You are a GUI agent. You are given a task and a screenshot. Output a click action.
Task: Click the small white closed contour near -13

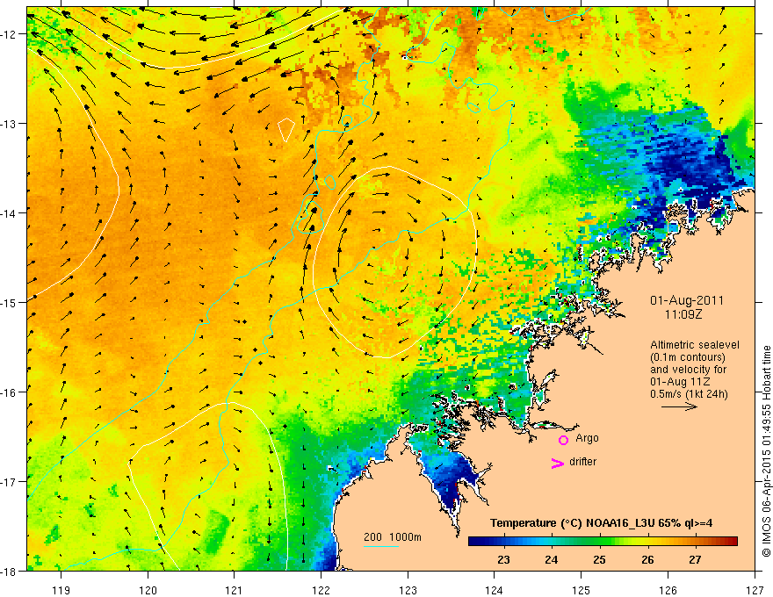tap(286, 129)
